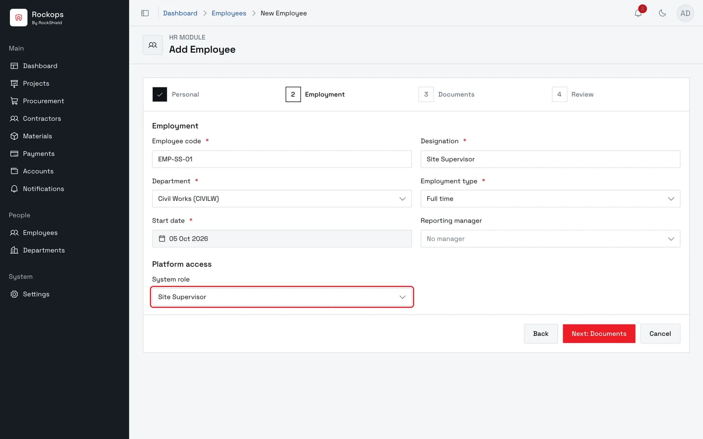The image size is (703, 439).
Task: Click the Employee code input field
Action: [282, 159]
